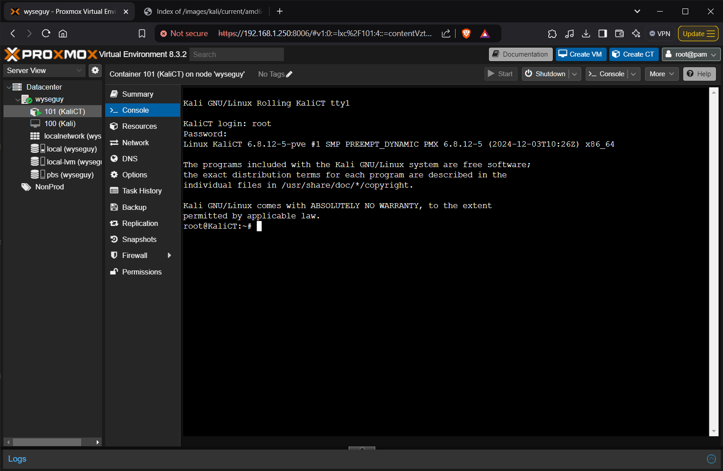Refresh the Logs panel circle icon
Viewport: 723px width, 471px height.
click(x=711, y=459)
